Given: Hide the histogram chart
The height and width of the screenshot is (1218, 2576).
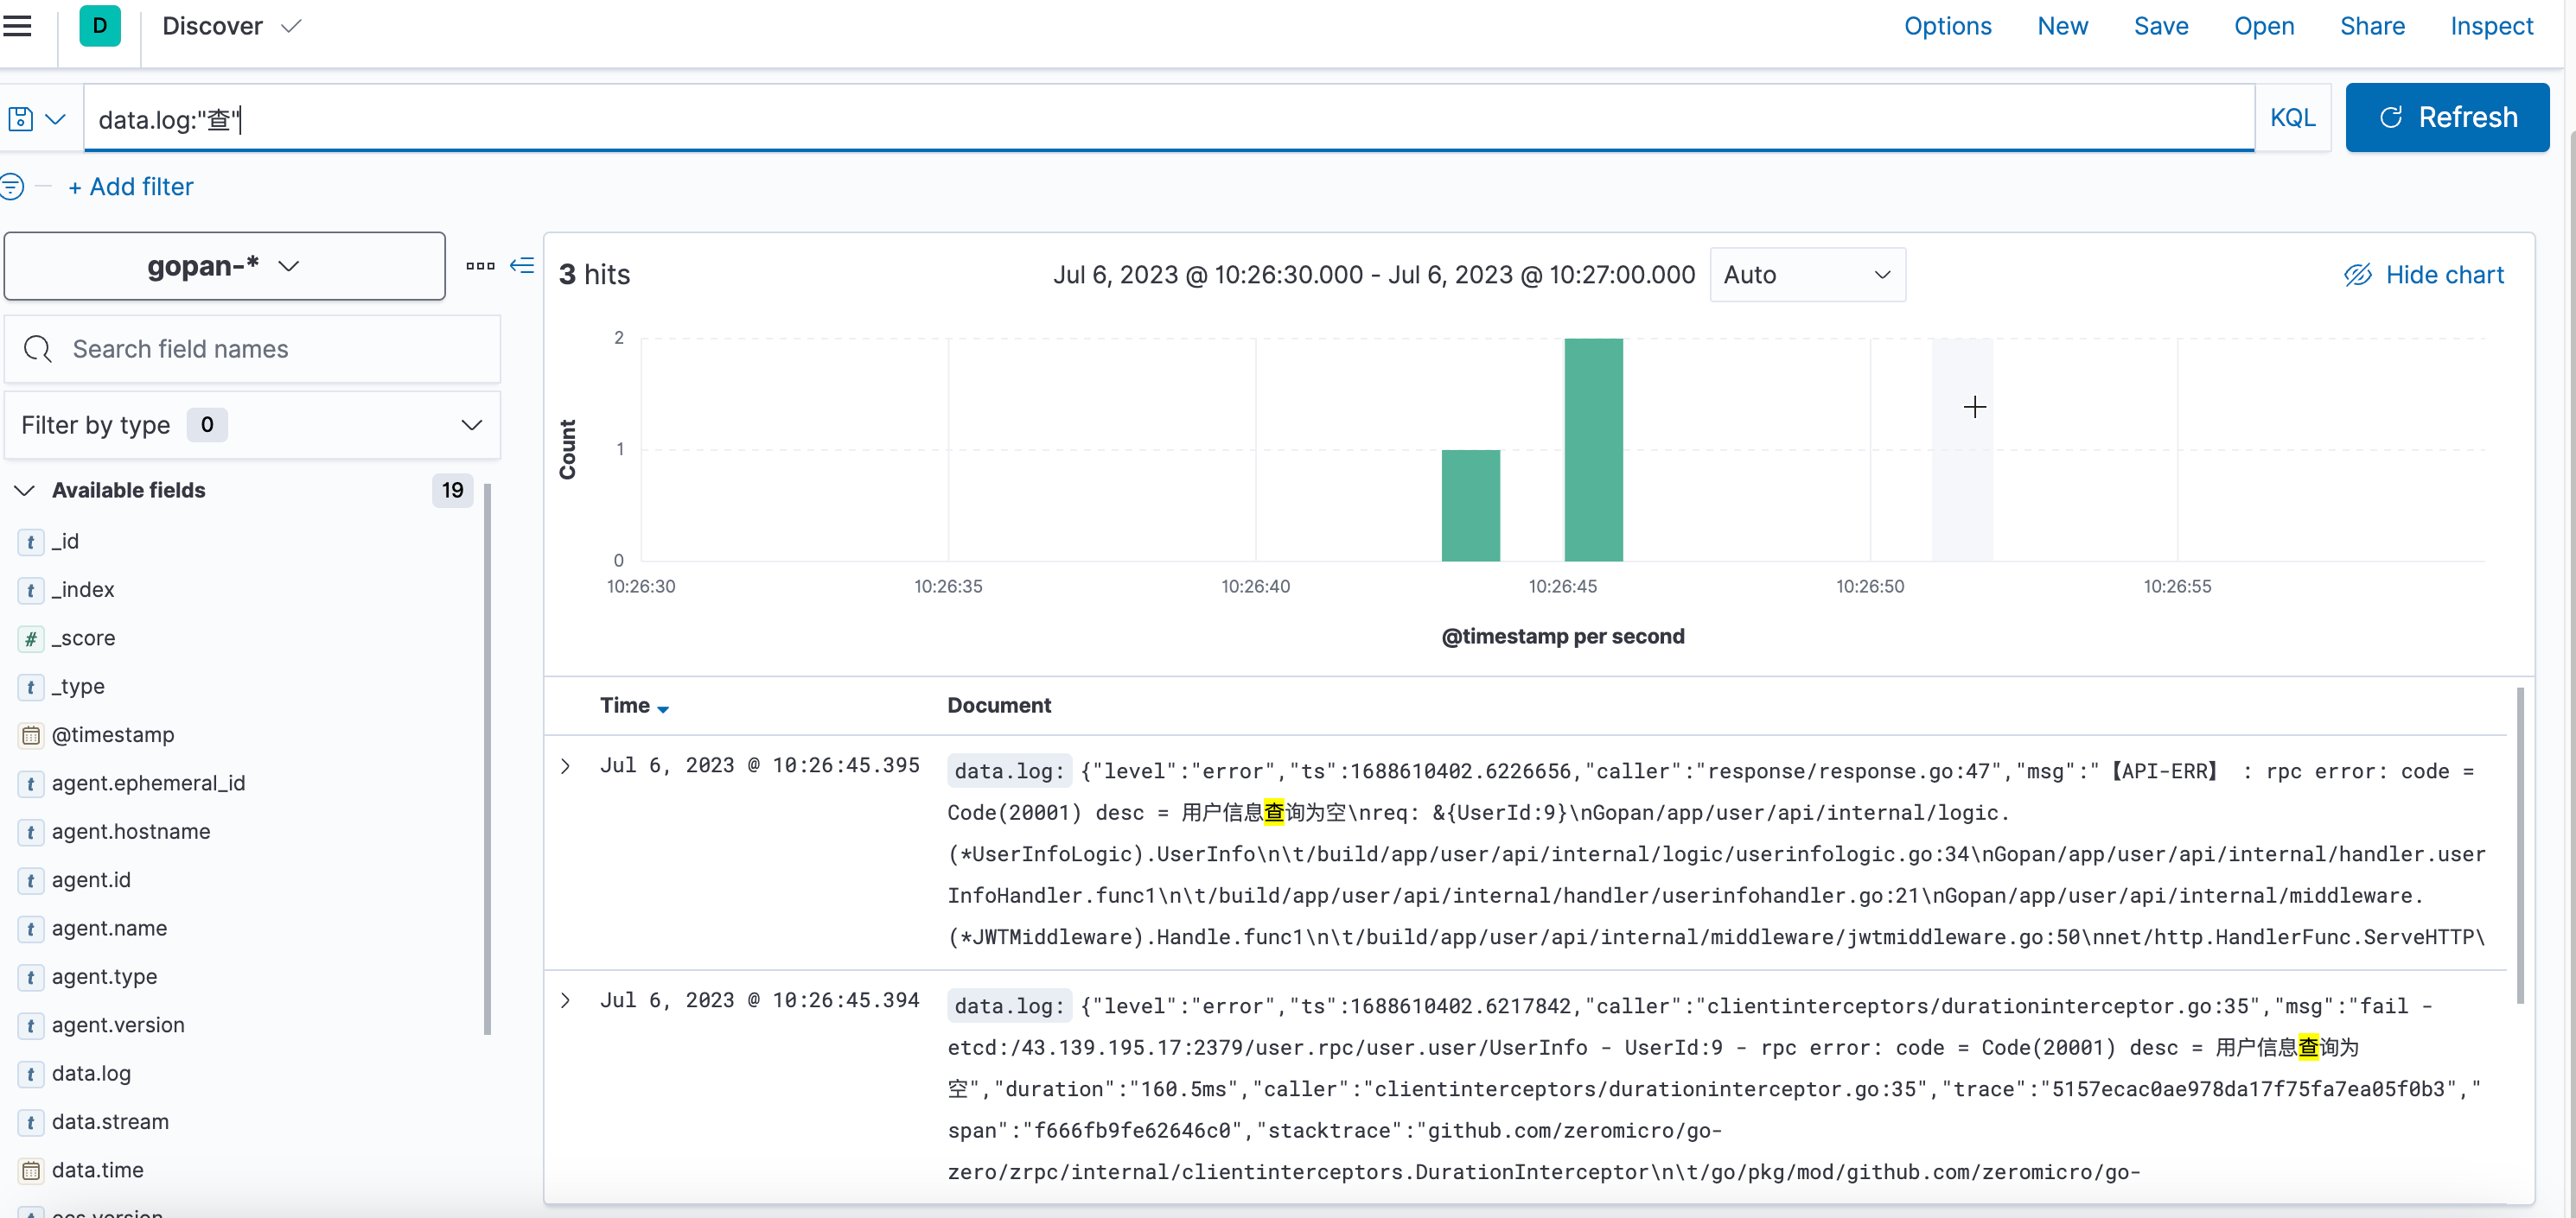Looking at the screenshot, I should (x=2424, y=275).
